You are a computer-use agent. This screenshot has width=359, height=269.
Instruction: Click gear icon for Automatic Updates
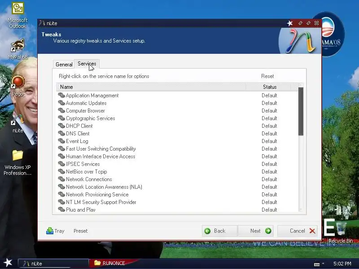tap(61, 103)
